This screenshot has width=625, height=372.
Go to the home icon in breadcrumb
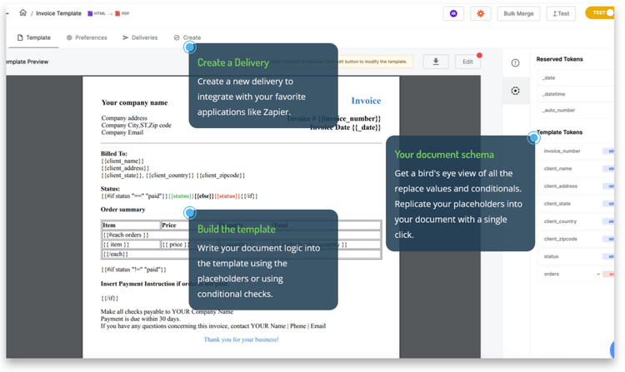pos(22,12)
